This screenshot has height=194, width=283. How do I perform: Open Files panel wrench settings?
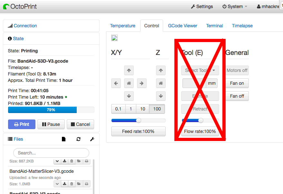click(92, 139)
